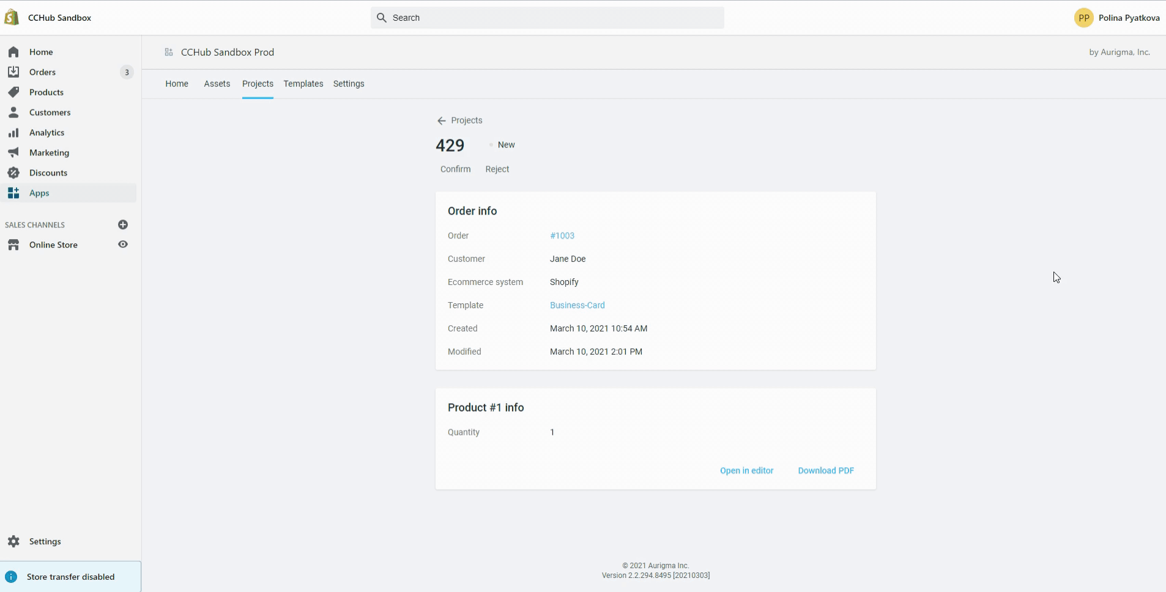Click the Home house icon in sidebar
Screen dimensions: 1166x592
[13, 52]
